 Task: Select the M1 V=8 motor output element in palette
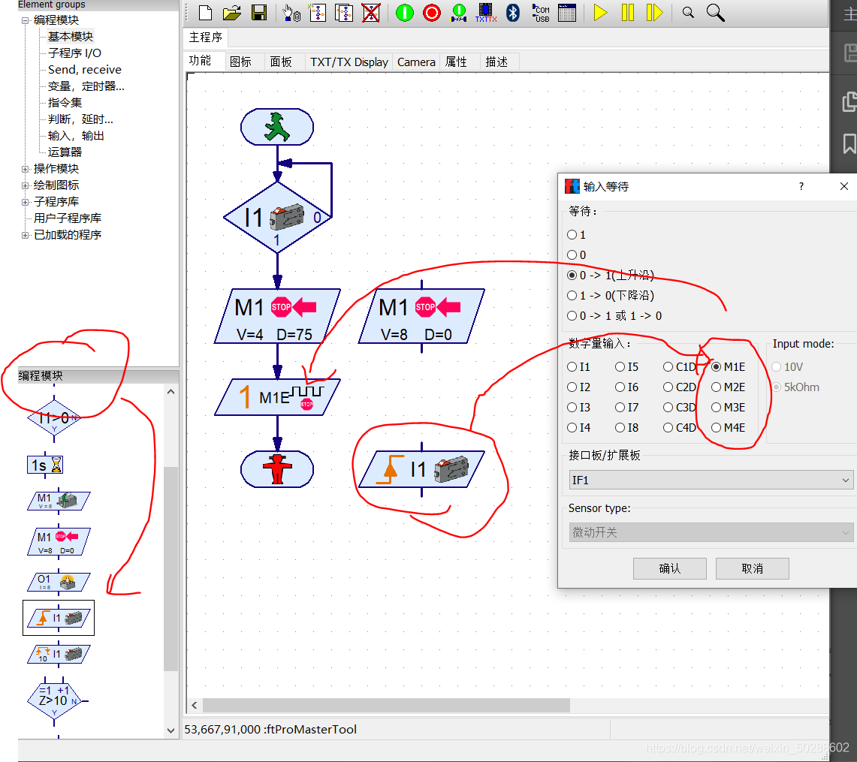[59, 500]
